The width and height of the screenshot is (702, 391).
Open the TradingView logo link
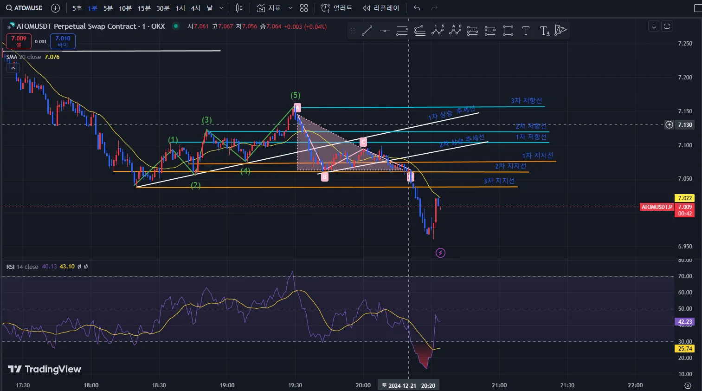click(45, 369)
